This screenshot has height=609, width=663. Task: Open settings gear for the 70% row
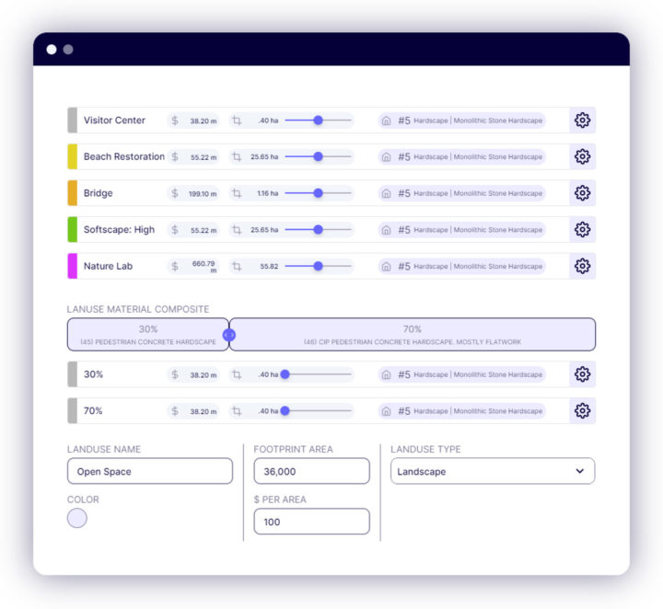pyautogui.click(x=582, y=411)
